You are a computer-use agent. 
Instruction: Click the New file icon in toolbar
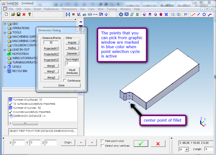point(6,15)
